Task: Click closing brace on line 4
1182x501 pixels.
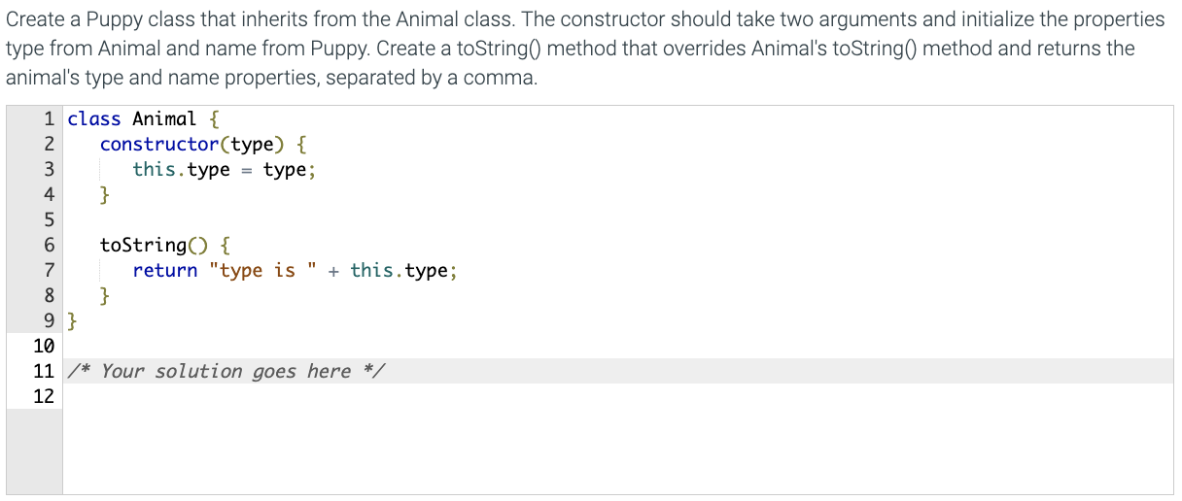Action: [105, 195]
